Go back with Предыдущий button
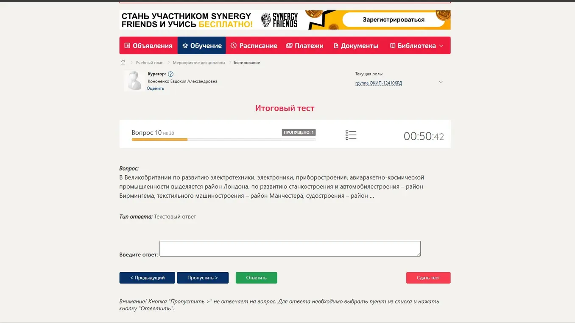 (147, 278)
